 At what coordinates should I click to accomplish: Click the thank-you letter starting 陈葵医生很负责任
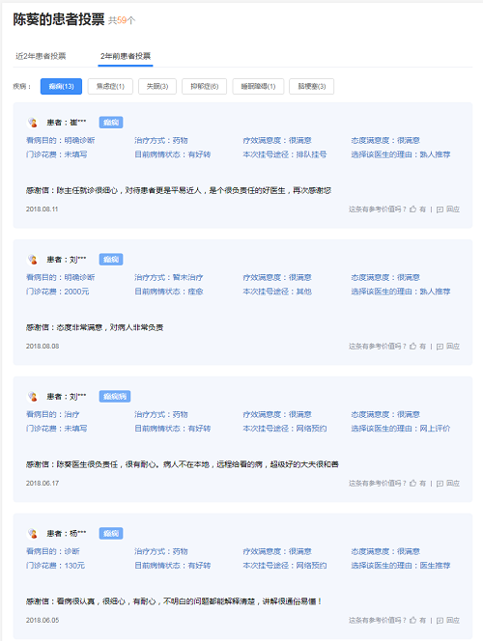(183, 464)
